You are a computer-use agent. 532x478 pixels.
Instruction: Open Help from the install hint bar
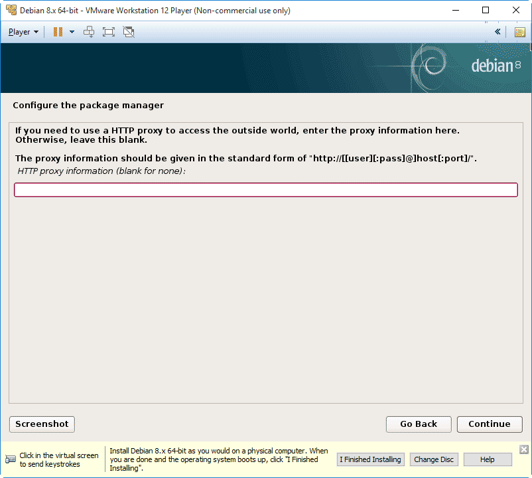click(488, 459)
